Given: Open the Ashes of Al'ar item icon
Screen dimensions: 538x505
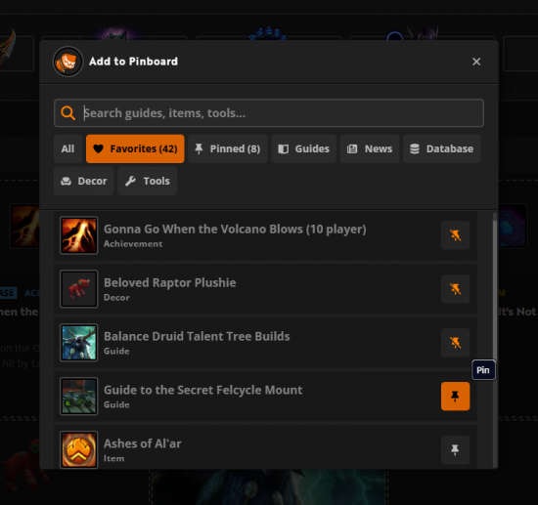Looking at the screenshot, I should tap(79, 450).
